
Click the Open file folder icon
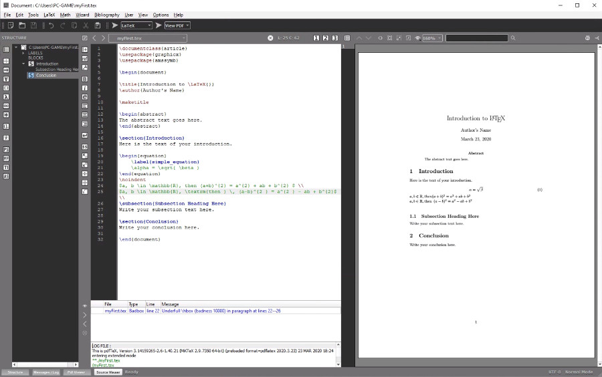(23, 25)
